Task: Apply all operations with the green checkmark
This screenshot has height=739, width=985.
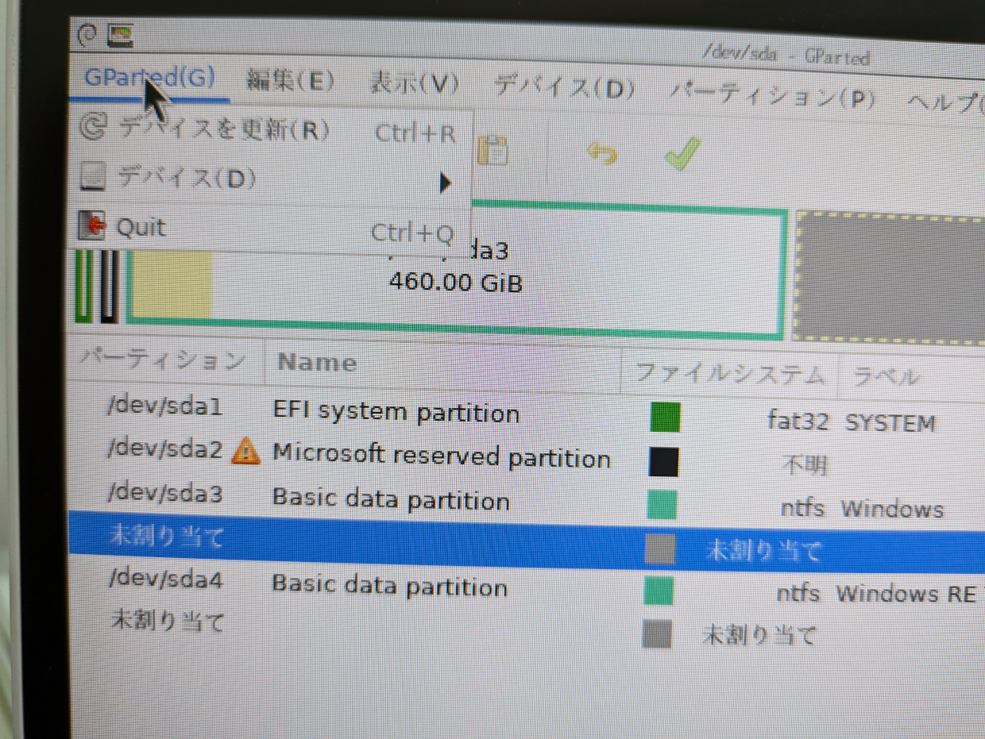Action: (x=682, y=153)
